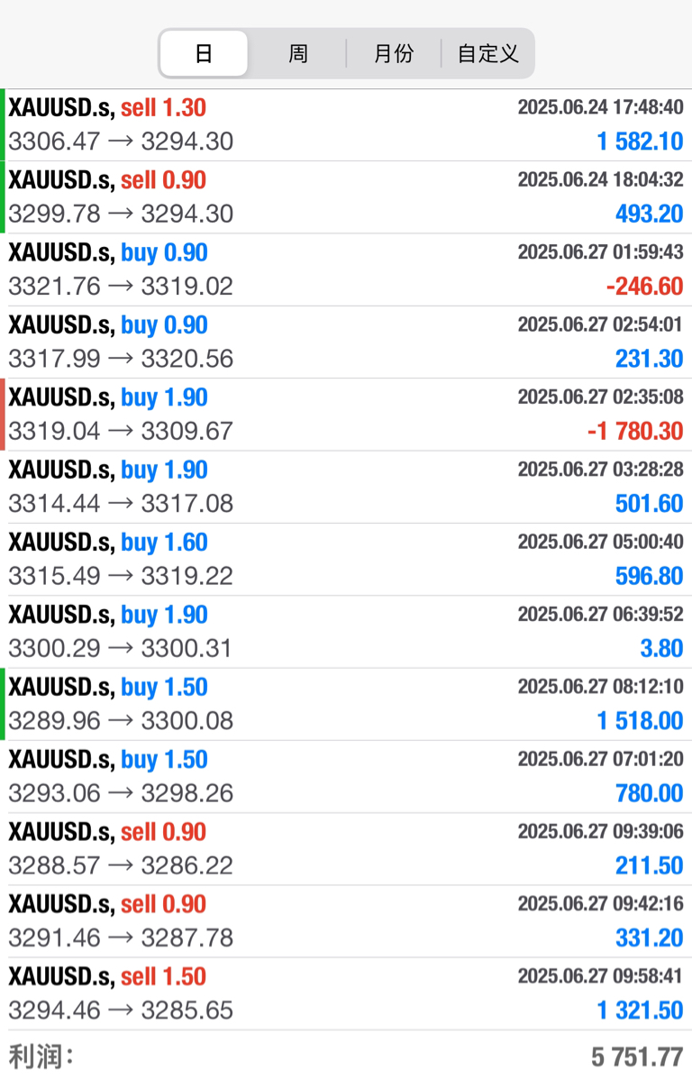Screen dimensions: 692x1078
Task: Open sell 0.90 trade with profit 331.20
Action: [x=346, y=921]
